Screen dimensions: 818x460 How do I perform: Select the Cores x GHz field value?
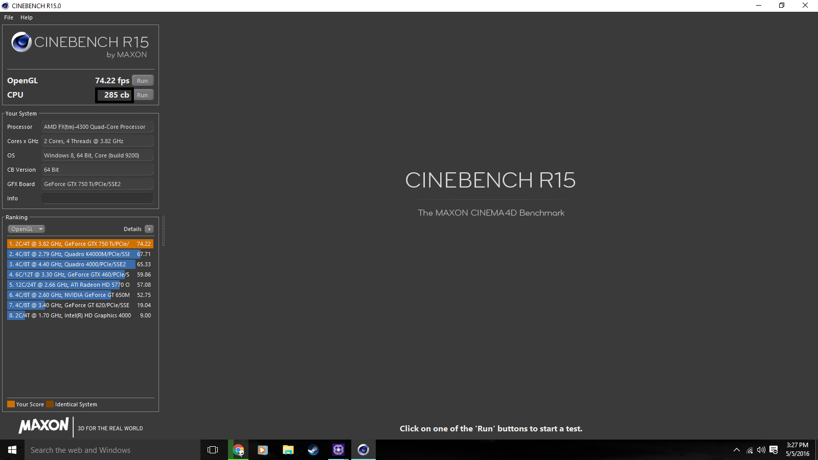(x=97, y=141)
